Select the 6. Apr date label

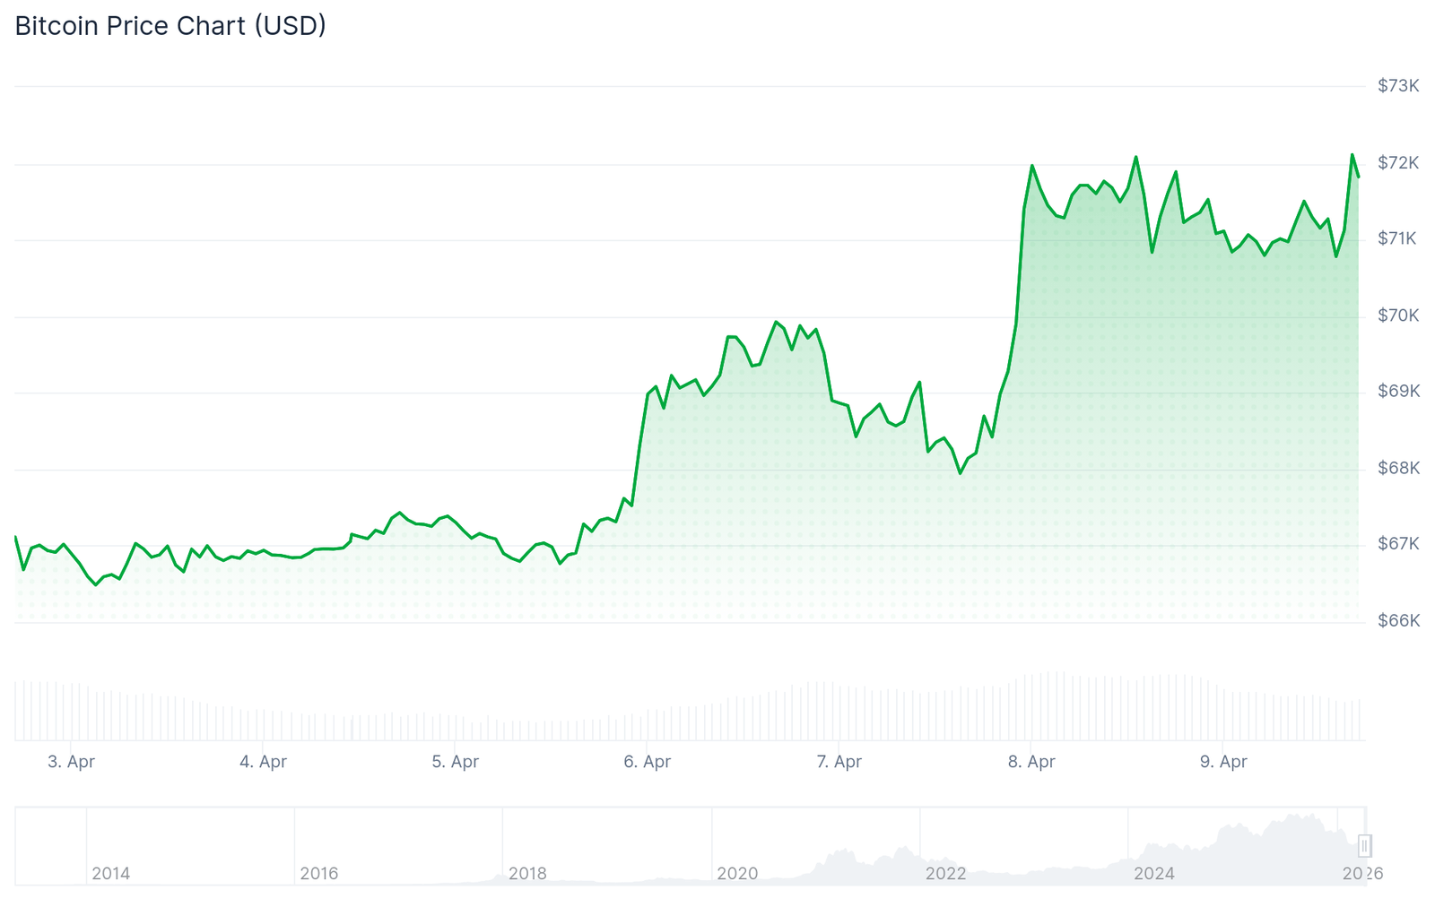pos(647,762)
